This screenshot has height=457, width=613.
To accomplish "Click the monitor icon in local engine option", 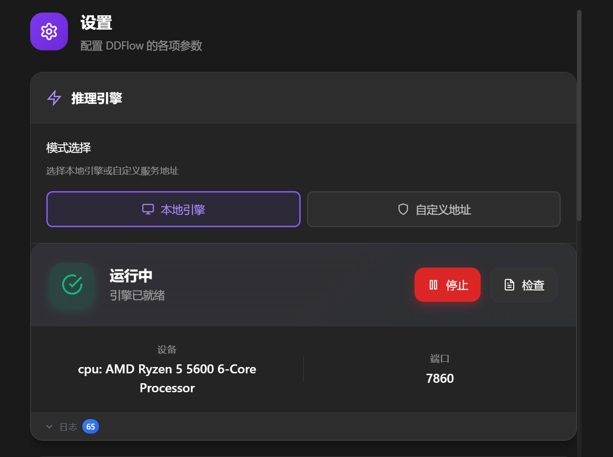I will tap(148, 209).
